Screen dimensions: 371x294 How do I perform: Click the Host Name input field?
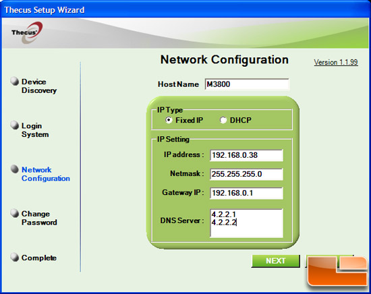247,84
